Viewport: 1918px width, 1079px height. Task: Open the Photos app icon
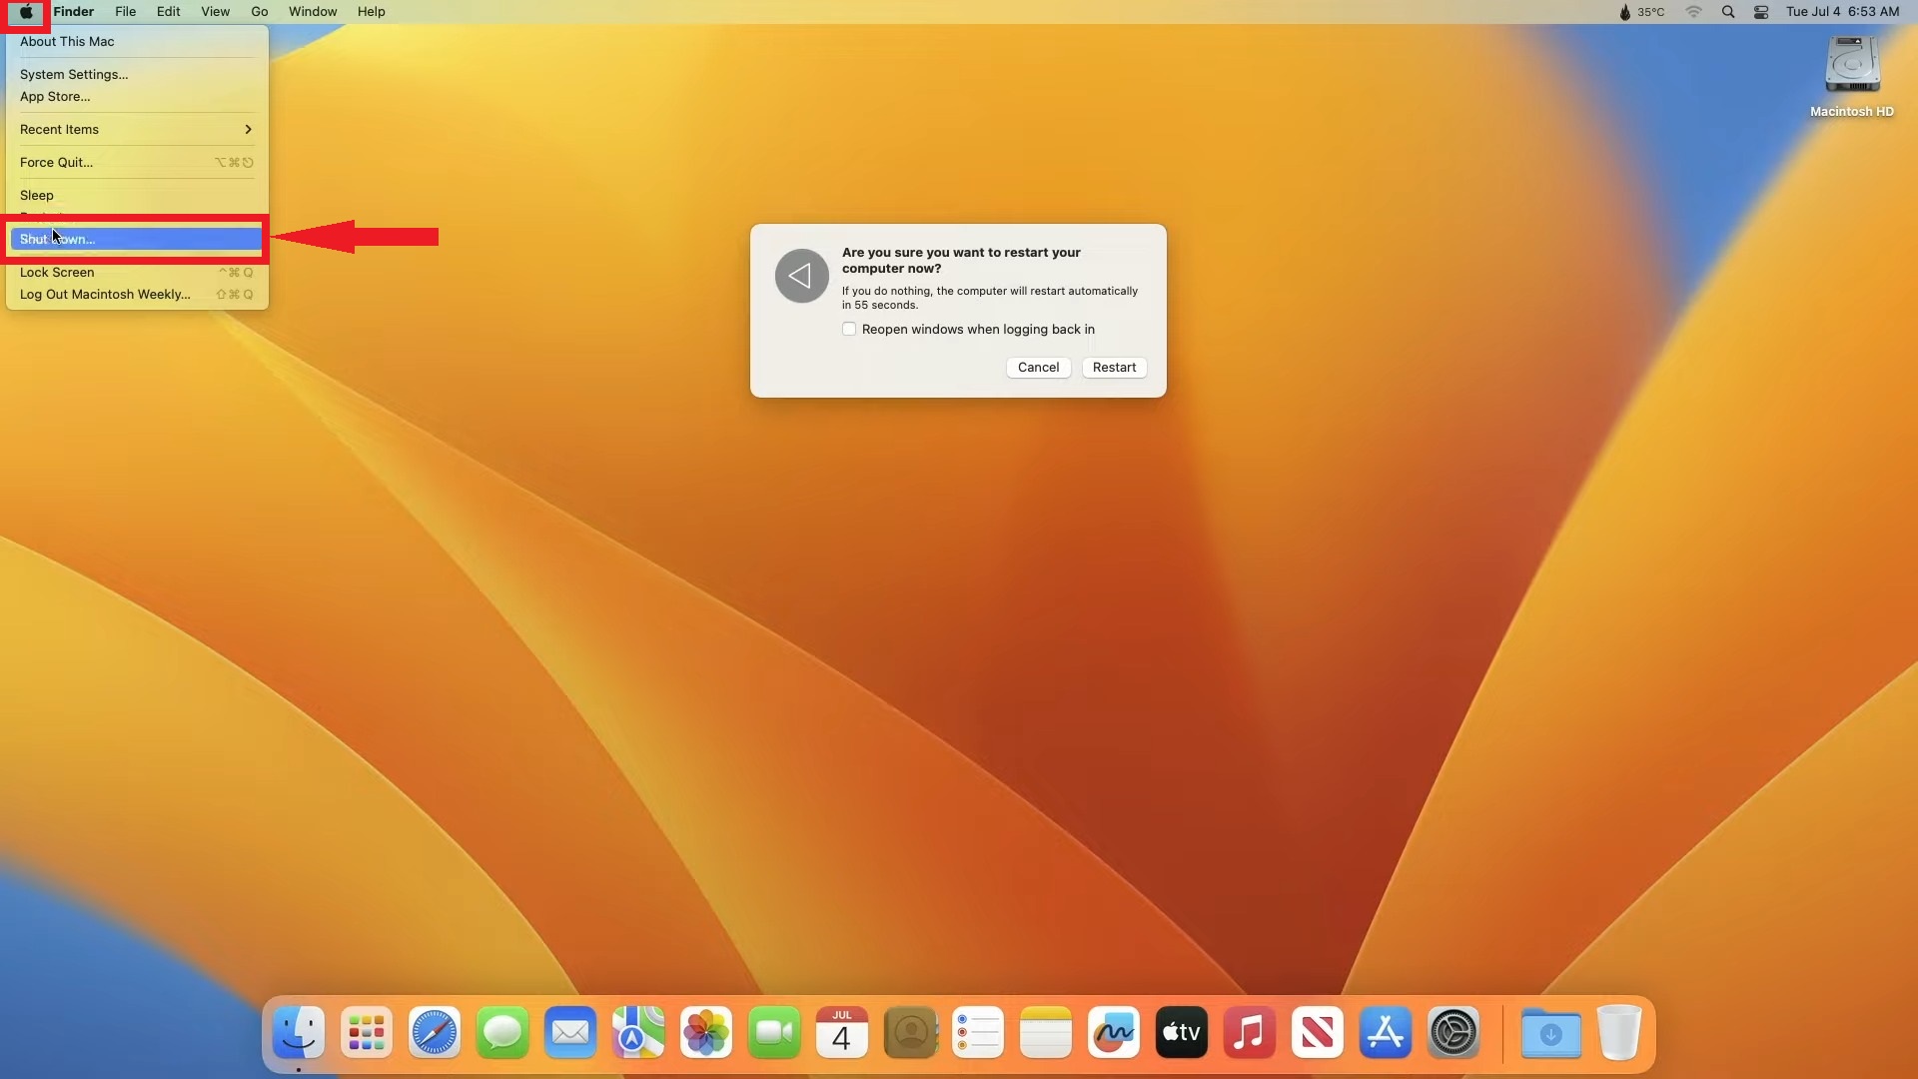point(706,1033)
